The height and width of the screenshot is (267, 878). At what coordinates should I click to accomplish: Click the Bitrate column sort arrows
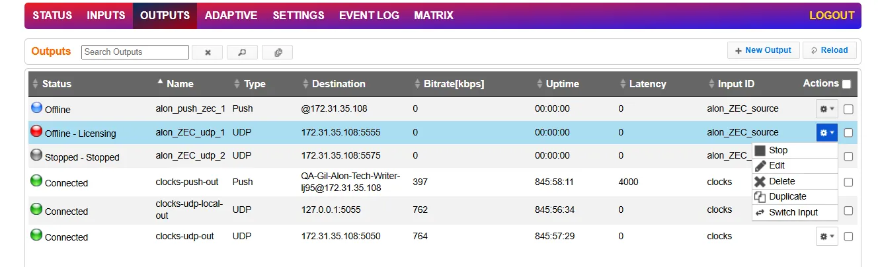417,84
